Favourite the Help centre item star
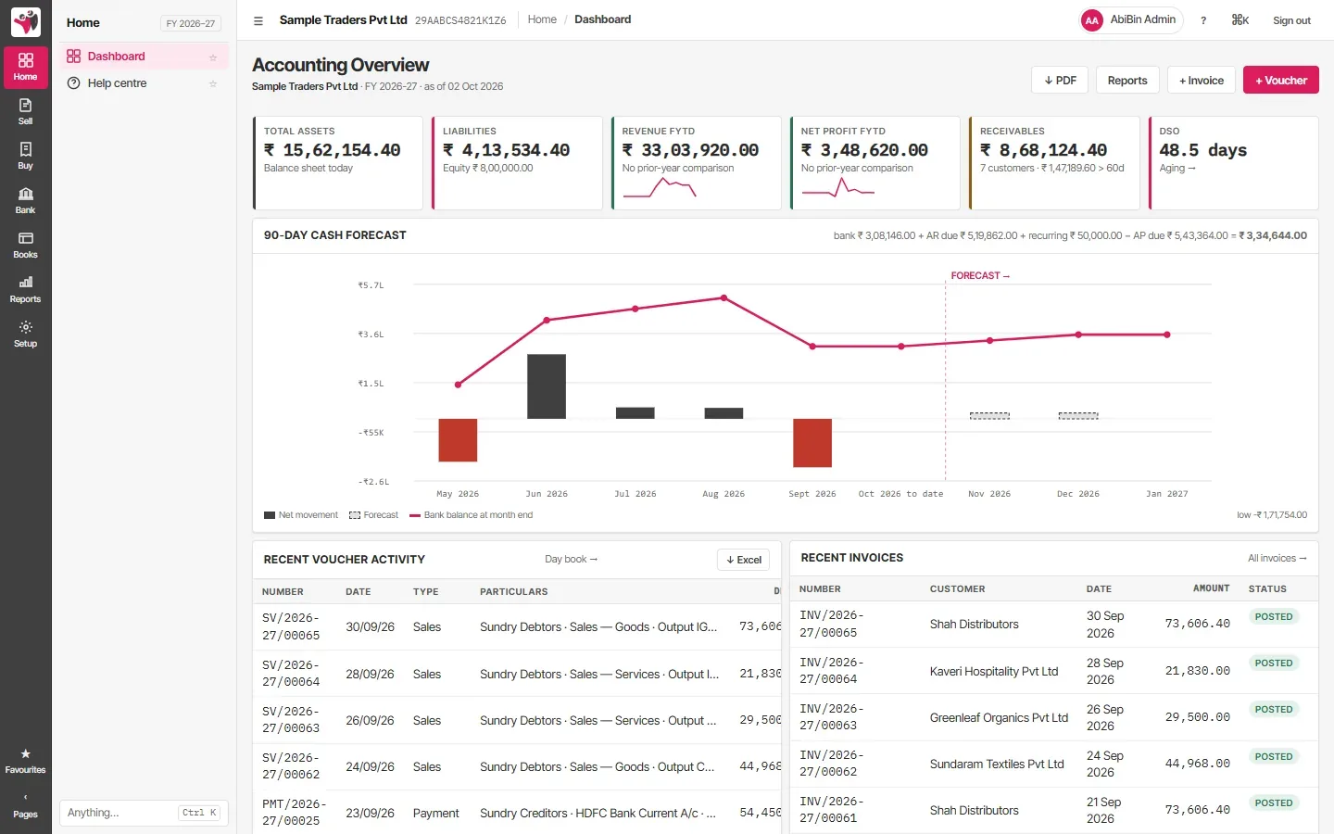The image size is (1334, 834). [x=213, y=83]
